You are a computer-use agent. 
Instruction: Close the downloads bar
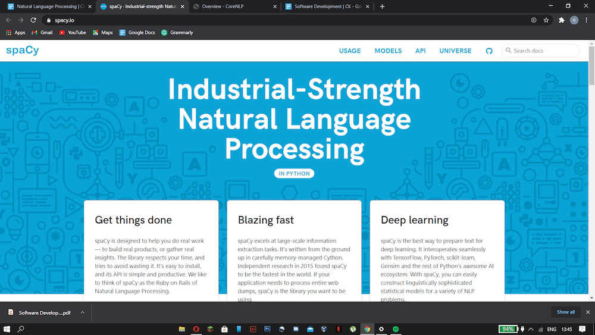pyautogui.click(x=588, y=312)
